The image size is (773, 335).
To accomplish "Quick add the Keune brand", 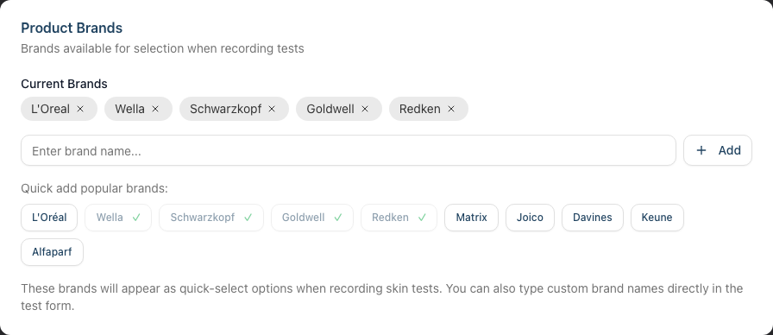I will pos(657,218).
